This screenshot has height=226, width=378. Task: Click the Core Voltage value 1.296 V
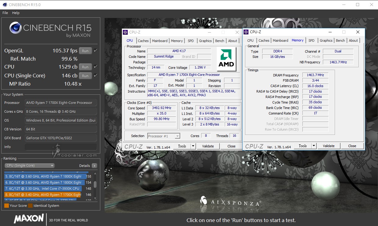(x=200, y=68)
